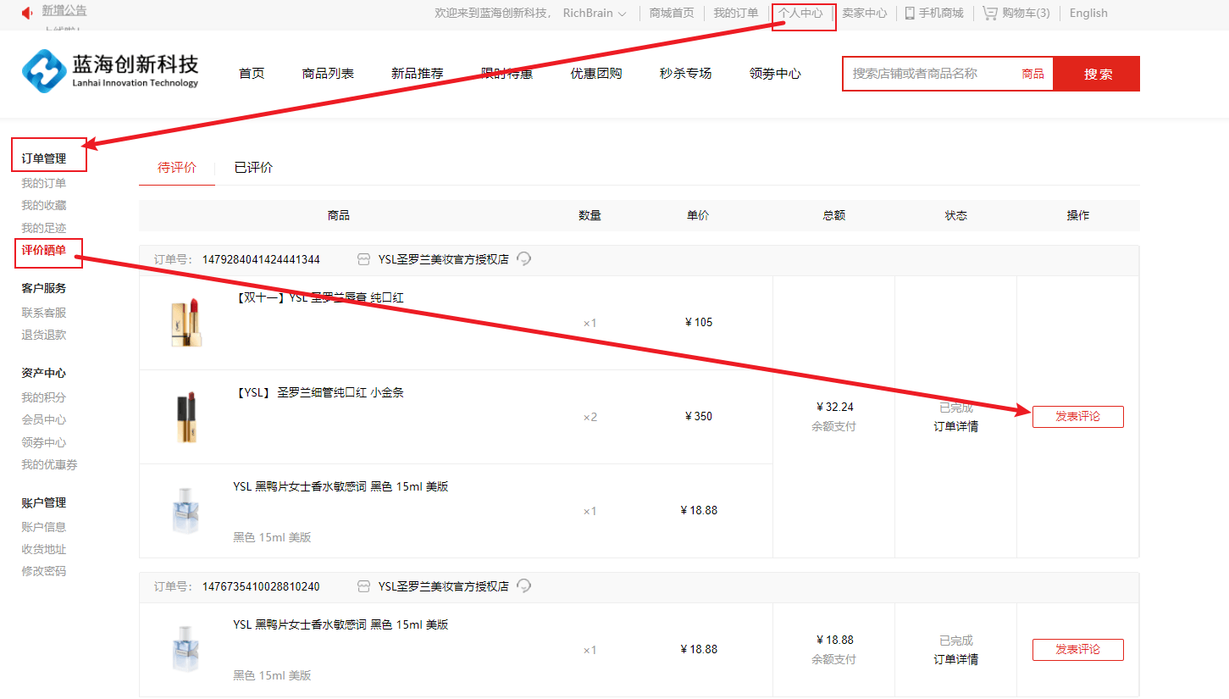
Task: Click store icon for order 1479284041424441344
Action: [364, 259]
